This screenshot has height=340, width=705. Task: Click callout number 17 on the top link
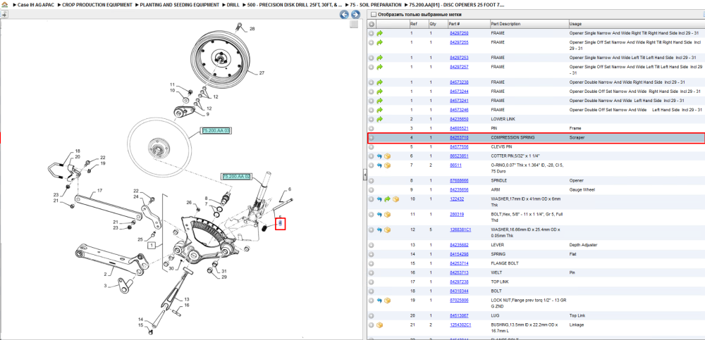[x=100, y=191]
